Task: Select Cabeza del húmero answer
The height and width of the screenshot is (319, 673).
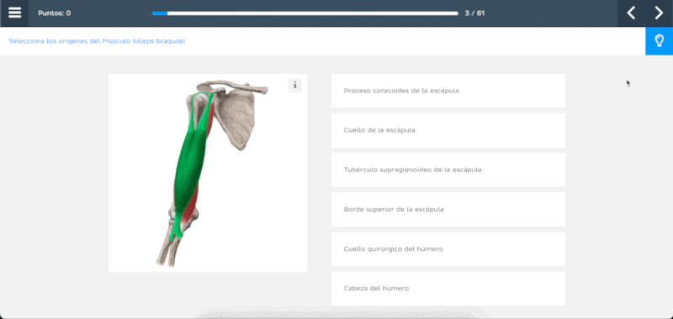Action: [448, 288]
